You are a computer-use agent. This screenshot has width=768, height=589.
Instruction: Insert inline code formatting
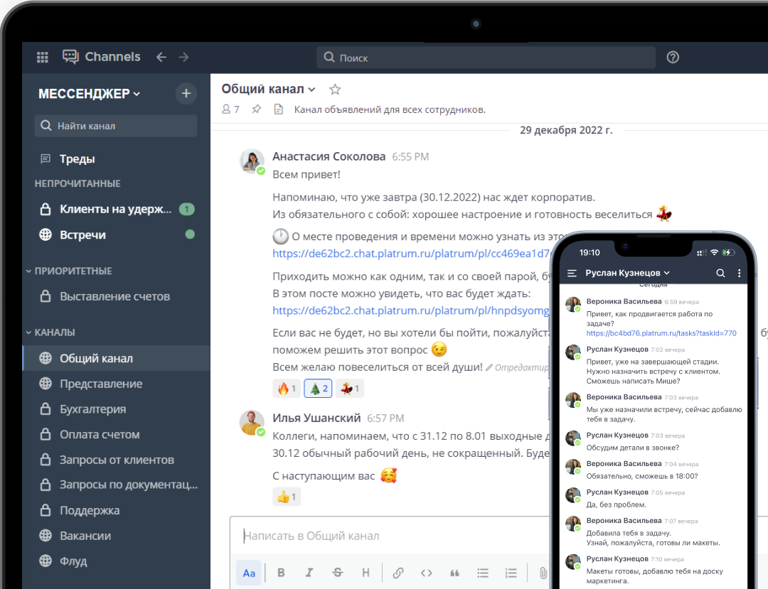[426, 573]
